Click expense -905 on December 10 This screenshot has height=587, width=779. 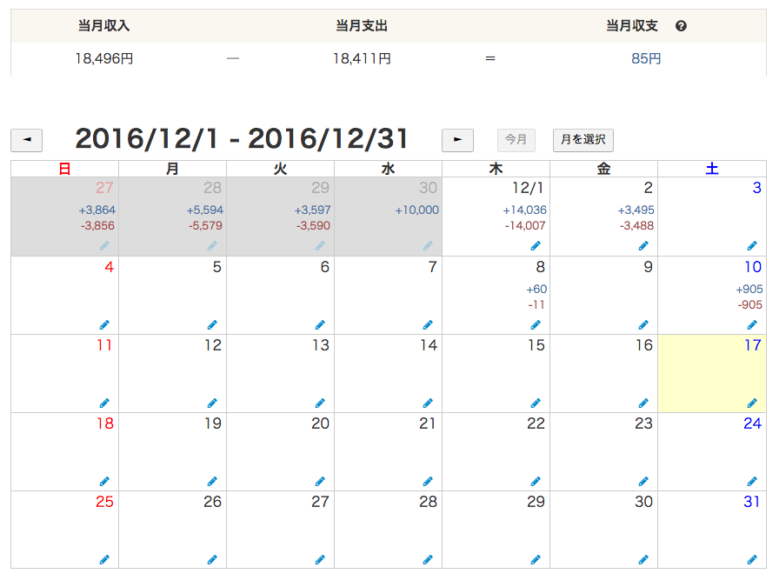(749, 304)
